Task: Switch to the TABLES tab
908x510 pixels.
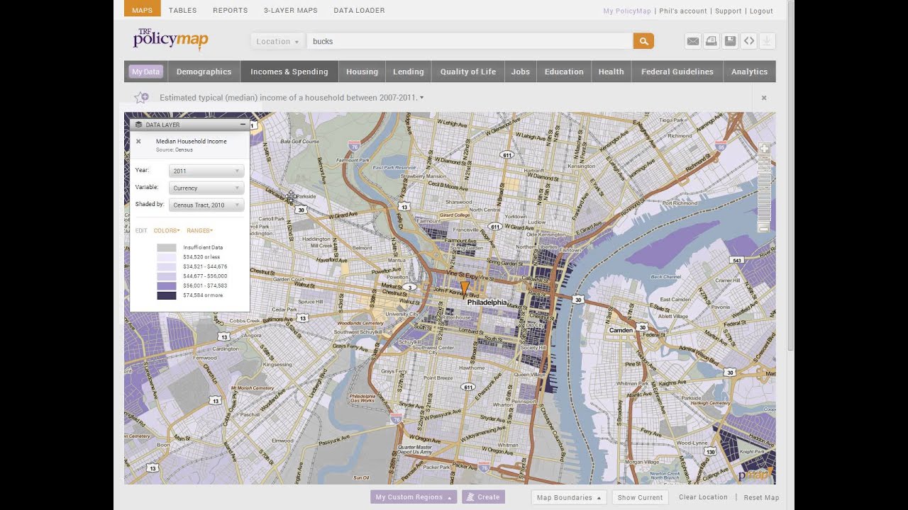Action: pyautogui.click(x=183, y=11)
